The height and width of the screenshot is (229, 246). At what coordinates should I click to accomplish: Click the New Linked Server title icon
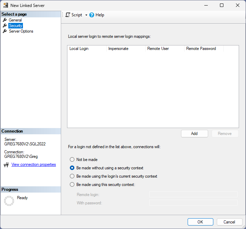coord(6,6)
